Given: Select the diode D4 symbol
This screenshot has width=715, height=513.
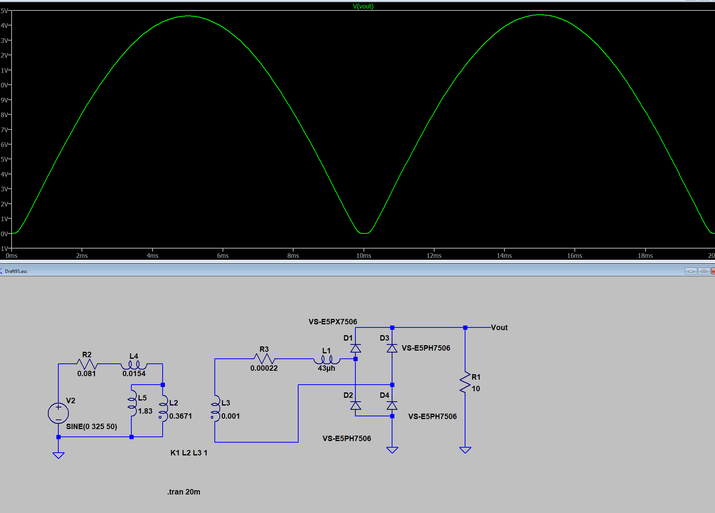Looking at the screenshot, I should click(x=392, y=406).
